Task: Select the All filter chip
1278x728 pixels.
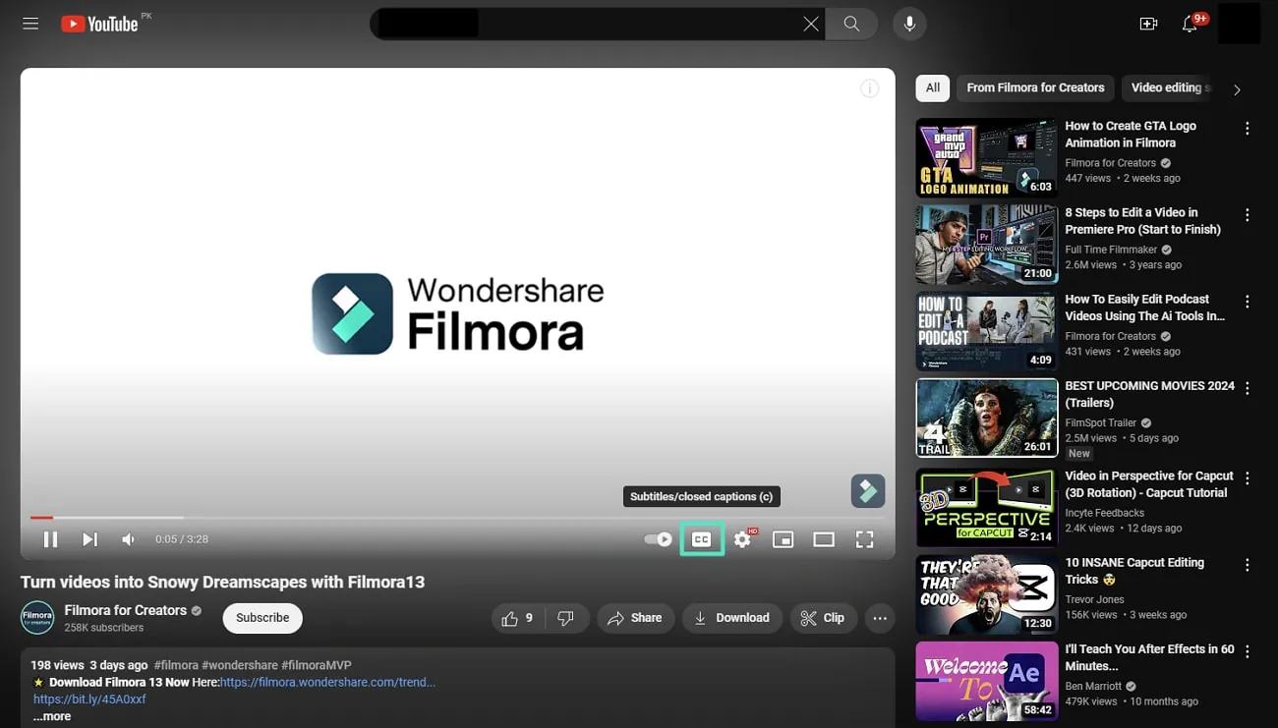Action: 933,88
